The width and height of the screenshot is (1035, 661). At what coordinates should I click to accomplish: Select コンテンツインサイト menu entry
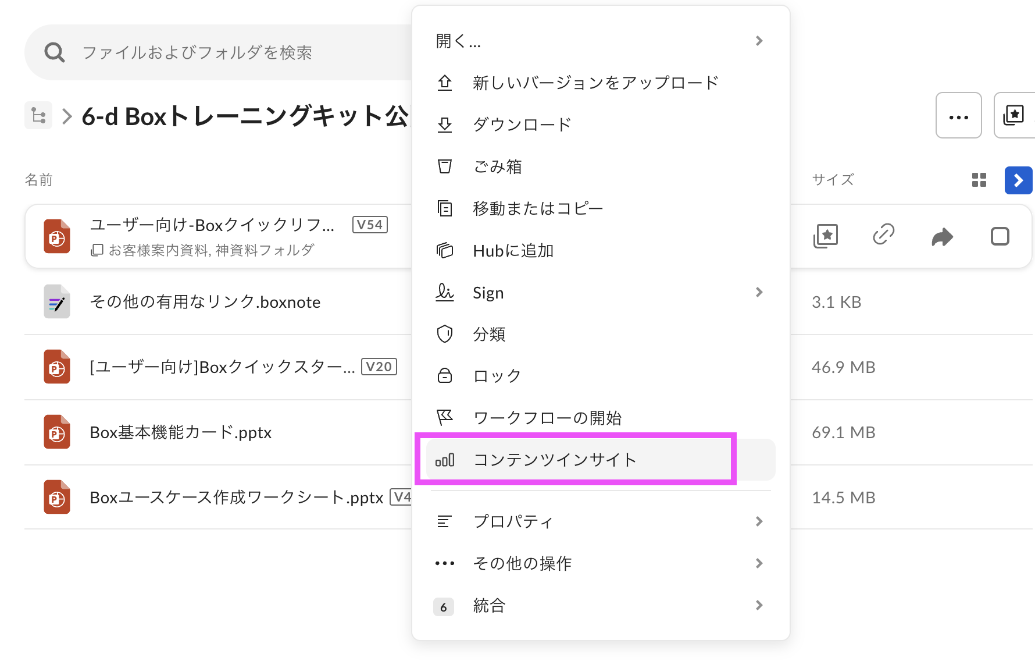pos(601,460)
